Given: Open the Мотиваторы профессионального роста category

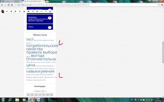Looking at the screenshot, I should (x=40, y=19).
